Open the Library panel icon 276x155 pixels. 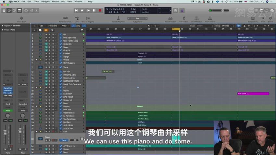(4, 11)
